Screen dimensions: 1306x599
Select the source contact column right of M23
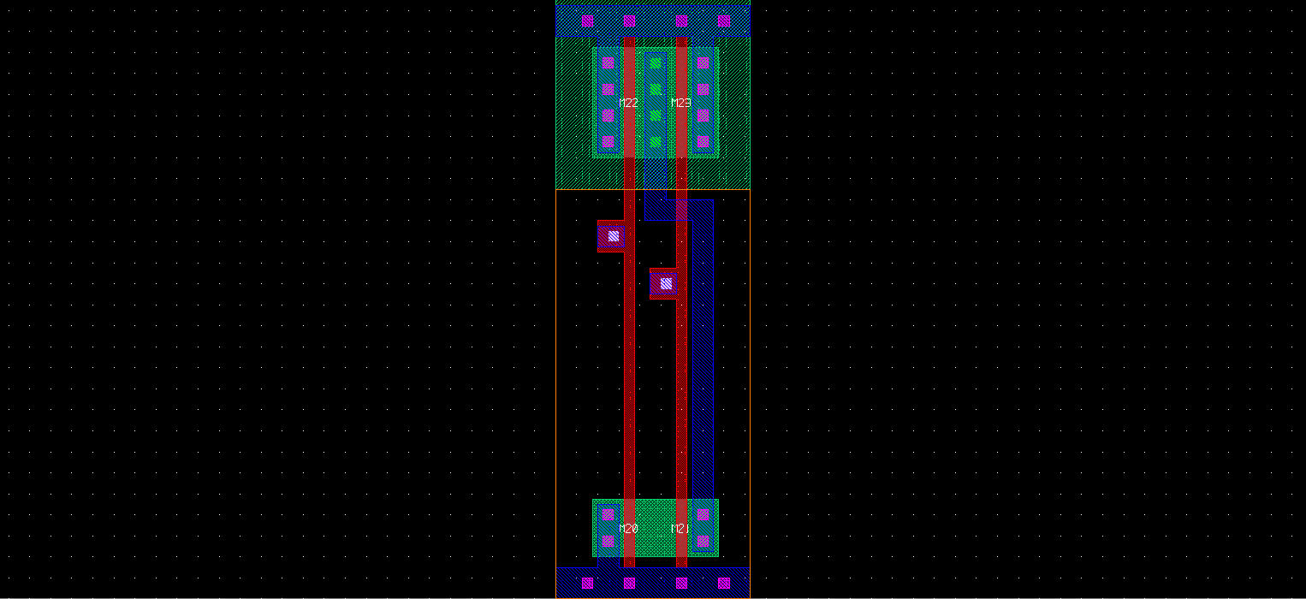click(703, 102)
